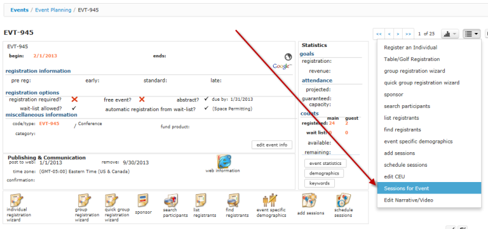Select list registrants menu entry
The width and height of the screenshot is (488, 229).
[429, 118]
